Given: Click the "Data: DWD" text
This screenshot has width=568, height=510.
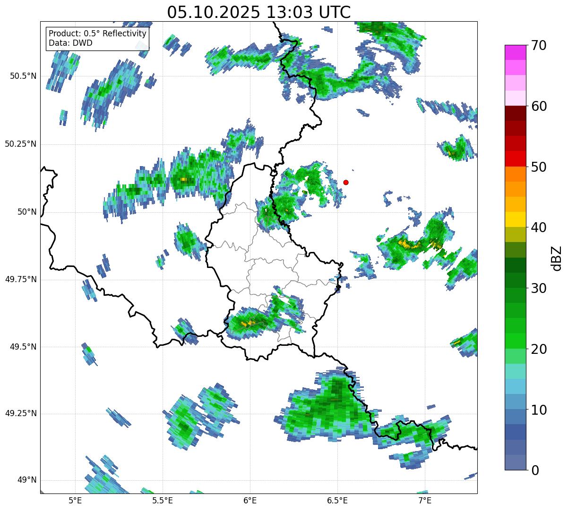Looking at the screenshot, I should click(71, 43).
